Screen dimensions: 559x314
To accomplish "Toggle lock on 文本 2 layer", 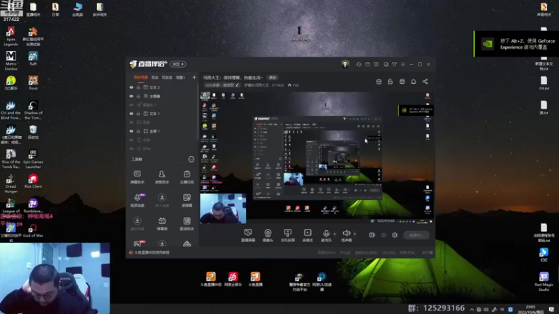I will 138,87.
